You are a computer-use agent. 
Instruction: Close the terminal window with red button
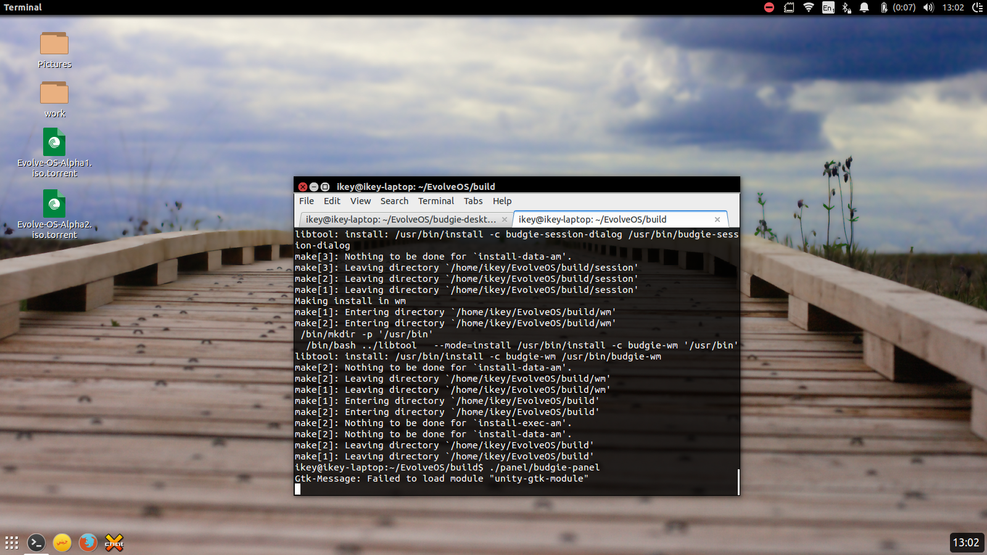[x=303, y=187]
